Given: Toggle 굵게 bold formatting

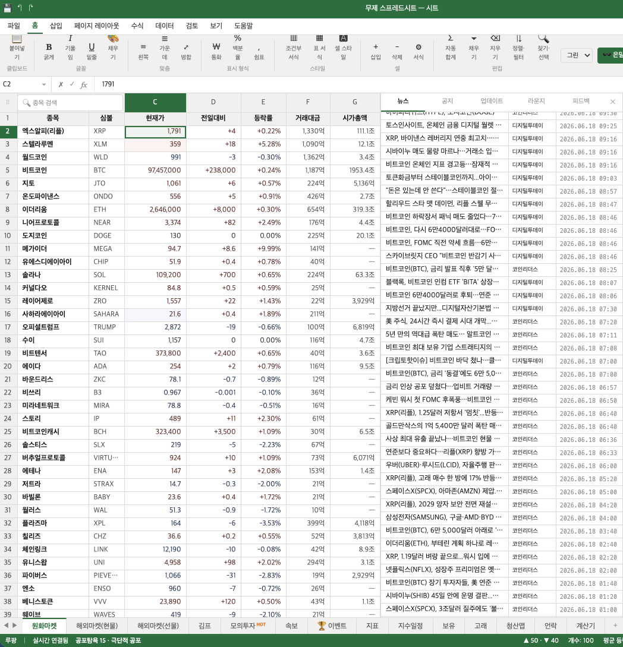Looking at the screenshot, I should (49, 52).
